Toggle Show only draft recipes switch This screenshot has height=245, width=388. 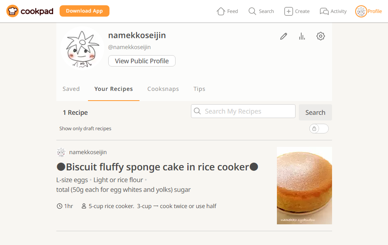[319, 129]
